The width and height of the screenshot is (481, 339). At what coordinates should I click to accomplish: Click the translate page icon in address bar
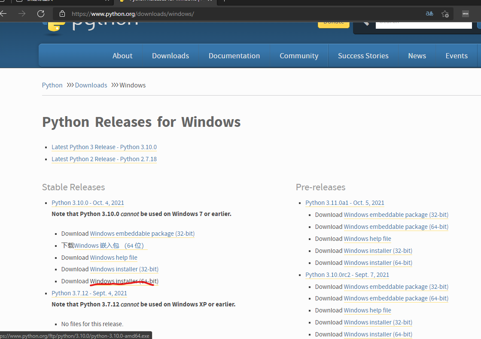pyautogui.click(x=429, y=13)
